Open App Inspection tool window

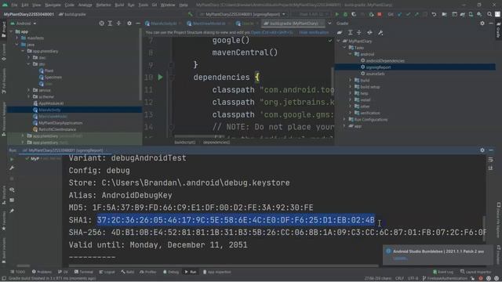click(x=216, y=272)
